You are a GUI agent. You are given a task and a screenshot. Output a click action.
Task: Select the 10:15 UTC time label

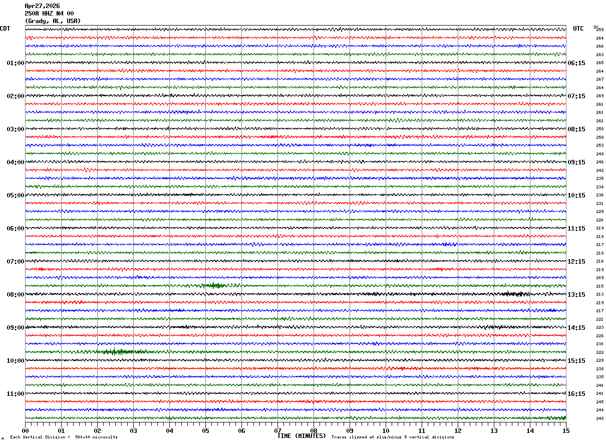pos(576,195)
